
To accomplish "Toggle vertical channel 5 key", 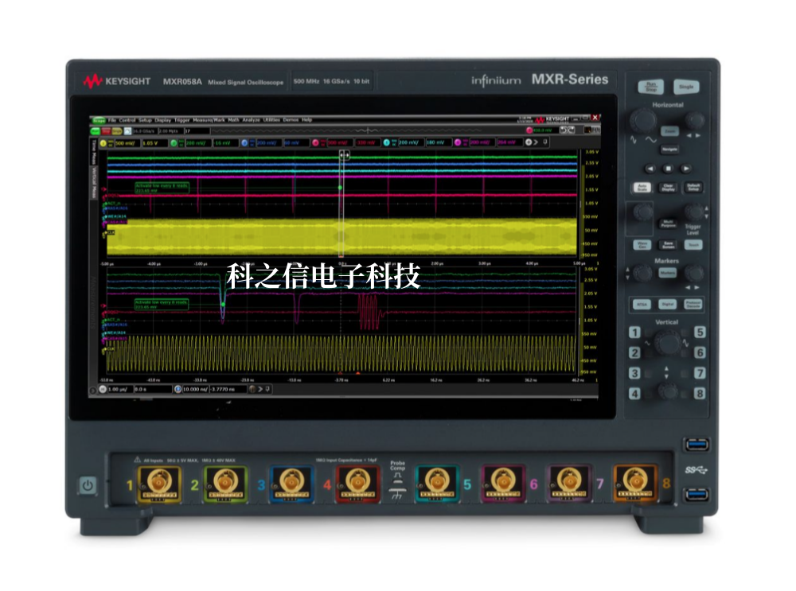I will pos(700,332).
